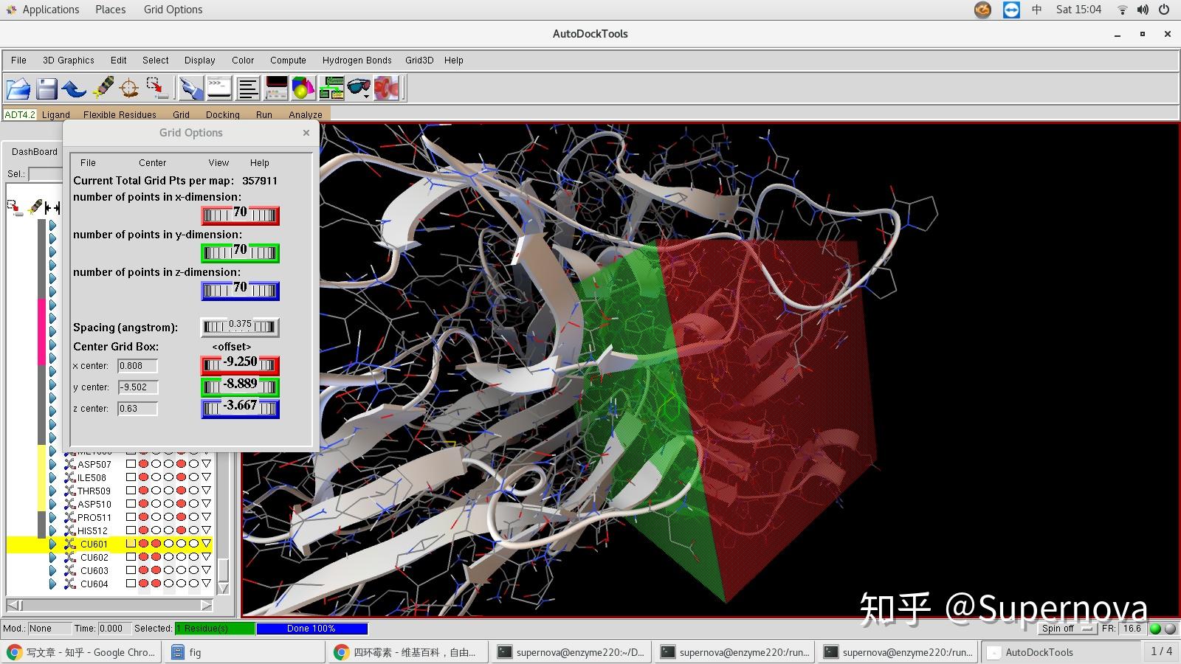Viewport: 1181px width, 664px height.
Task: Click the orange crosshair target icon
Action: [129, 89]
